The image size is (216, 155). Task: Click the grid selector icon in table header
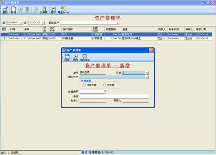4,29
